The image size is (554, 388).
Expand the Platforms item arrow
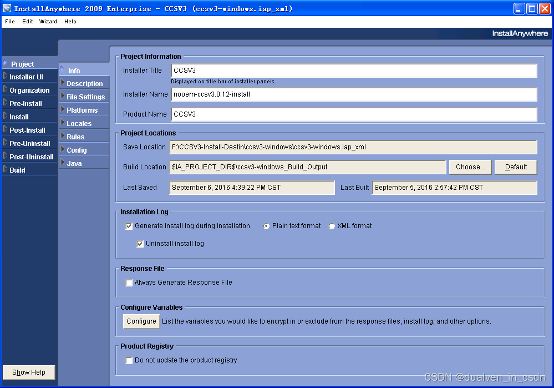(x=64, y=110)
